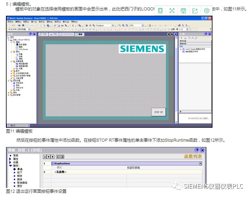Click the open project folder icon in WinCC toolbar
This screenshot has height=197, width=251.
coord(20,26)
